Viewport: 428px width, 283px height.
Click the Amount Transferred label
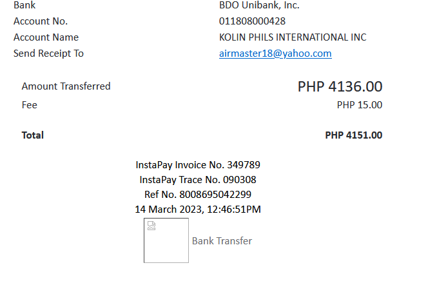coord(66,86)
